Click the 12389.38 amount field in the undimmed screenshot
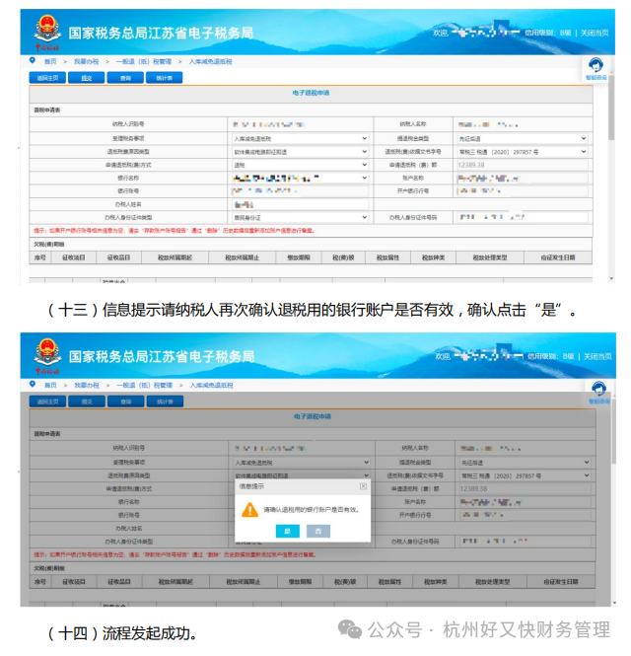The height and width of the screenshot is (656, 631). point(523,165)
